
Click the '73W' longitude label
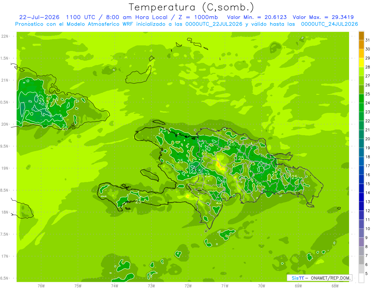point(151,286)
